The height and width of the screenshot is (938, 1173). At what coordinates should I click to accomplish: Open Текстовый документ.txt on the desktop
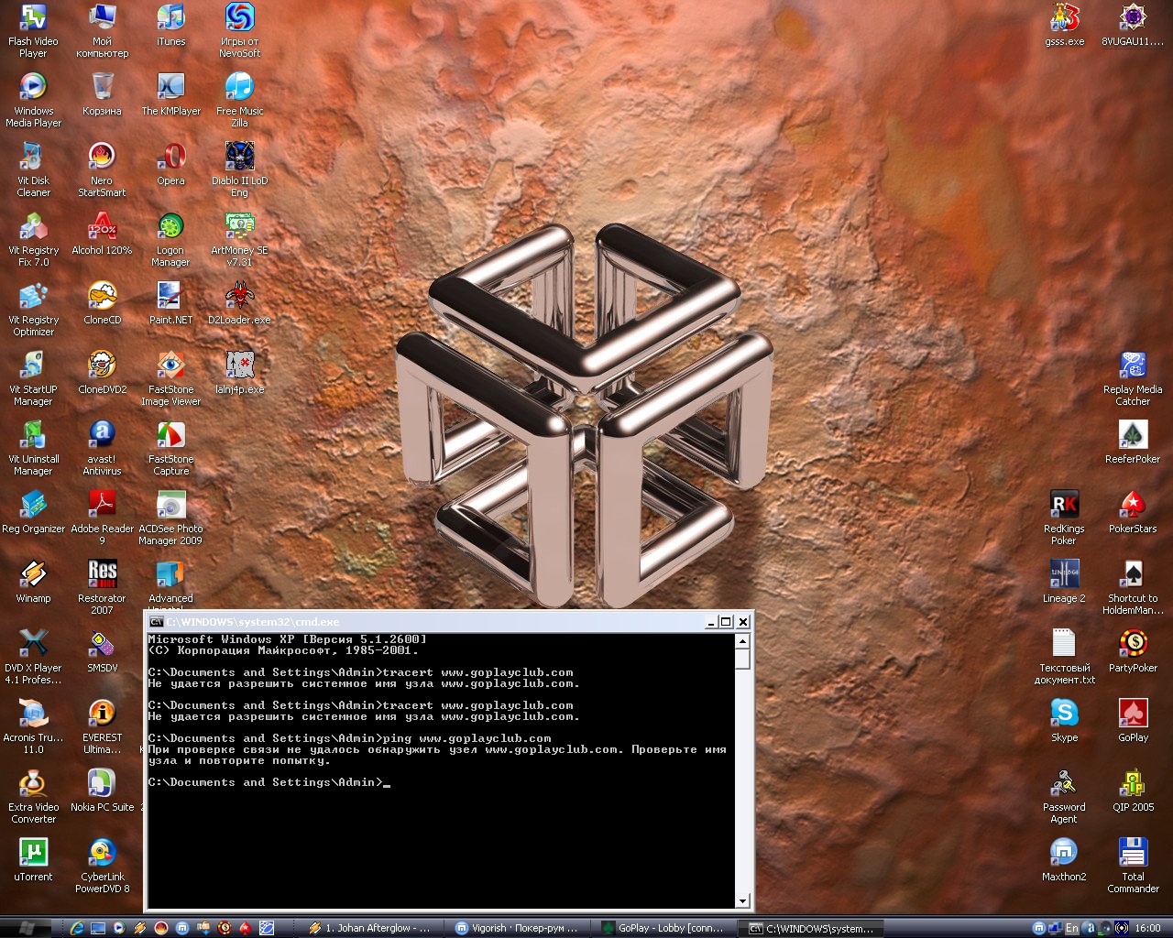click(x=1064, y=645)
